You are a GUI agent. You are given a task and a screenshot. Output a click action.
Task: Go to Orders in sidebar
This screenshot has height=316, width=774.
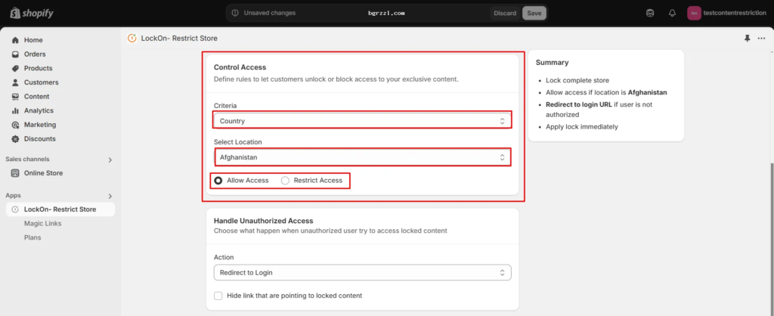point(35,54)
